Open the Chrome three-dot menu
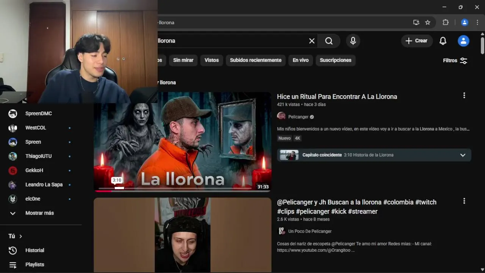This screenshot has width=485, height=273. pos(477,22)
